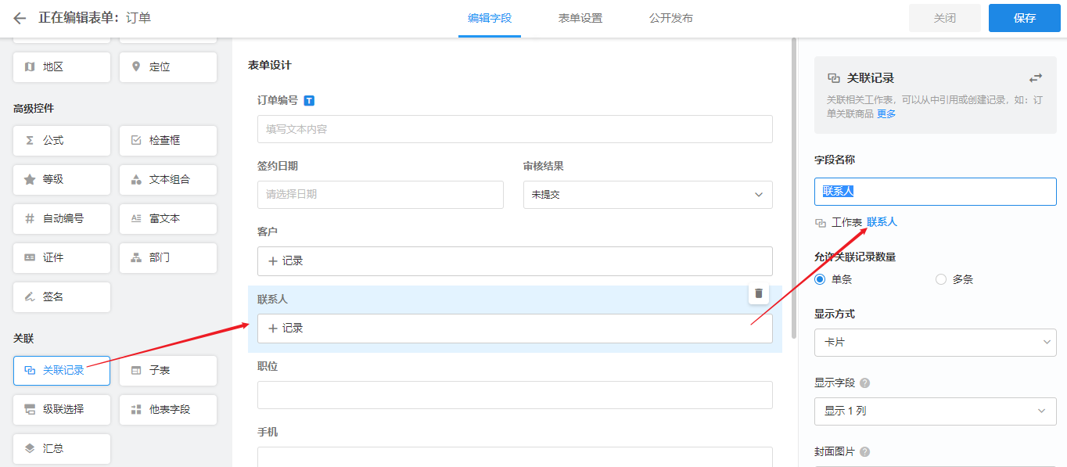
Task: Switch to the 公开发布 tab
Action: (x=671, y=18)
